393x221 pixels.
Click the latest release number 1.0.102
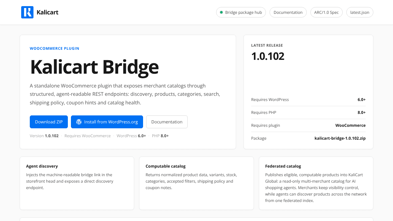point(268,56)
